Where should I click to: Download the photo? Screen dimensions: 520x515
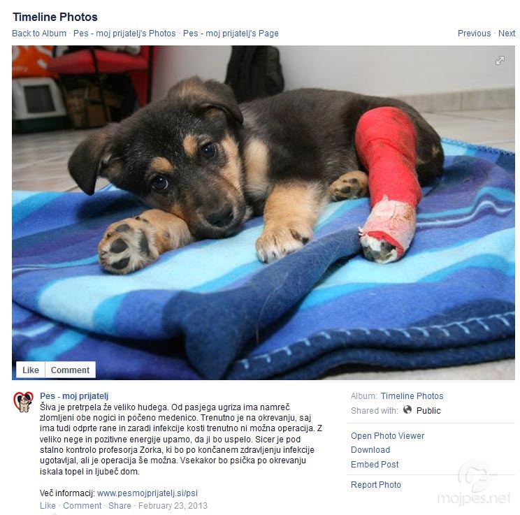(x=370, y=450)
